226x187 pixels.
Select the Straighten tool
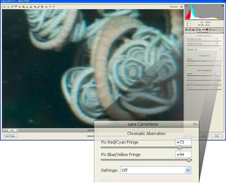click(27, 7)
